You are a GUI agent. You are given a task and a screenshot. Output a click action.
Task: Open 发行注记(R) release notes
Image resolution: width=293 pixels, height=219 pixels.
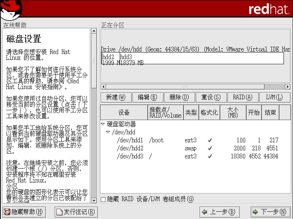(76, 212)
